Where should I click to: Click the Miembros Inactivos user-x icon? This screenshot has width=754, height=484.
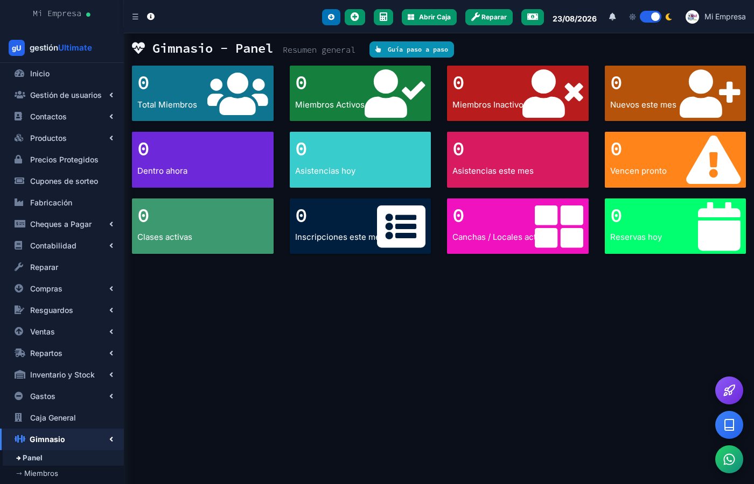coord(553,94)
